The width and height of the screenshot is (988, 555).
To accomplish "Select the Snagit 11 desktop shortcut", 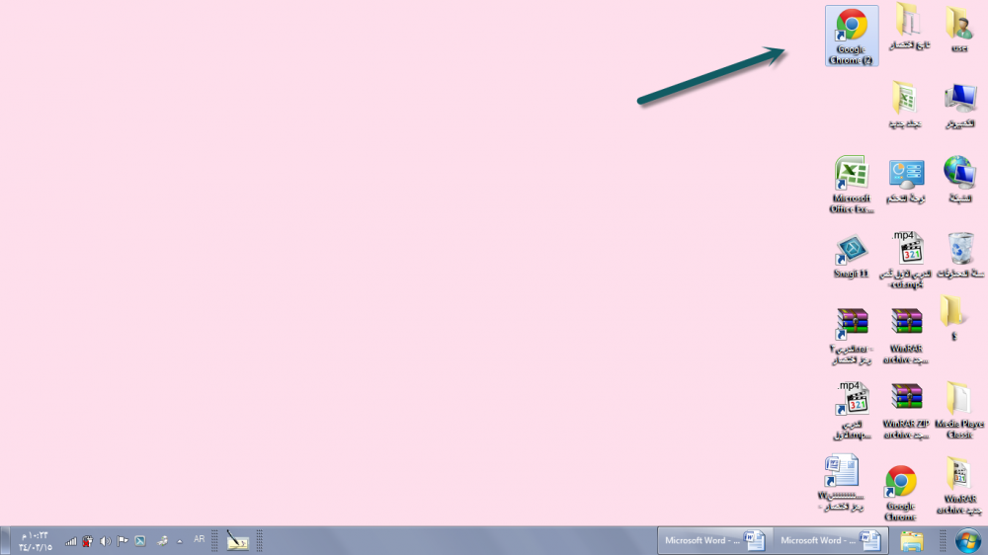I will click(x=851, y=251).
